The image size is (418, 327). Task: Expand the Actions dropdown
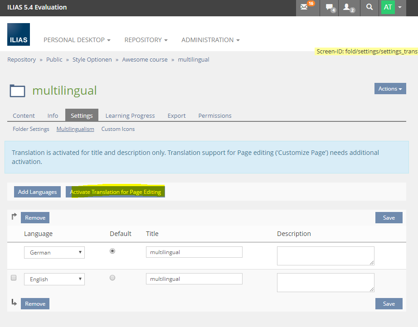390,89
